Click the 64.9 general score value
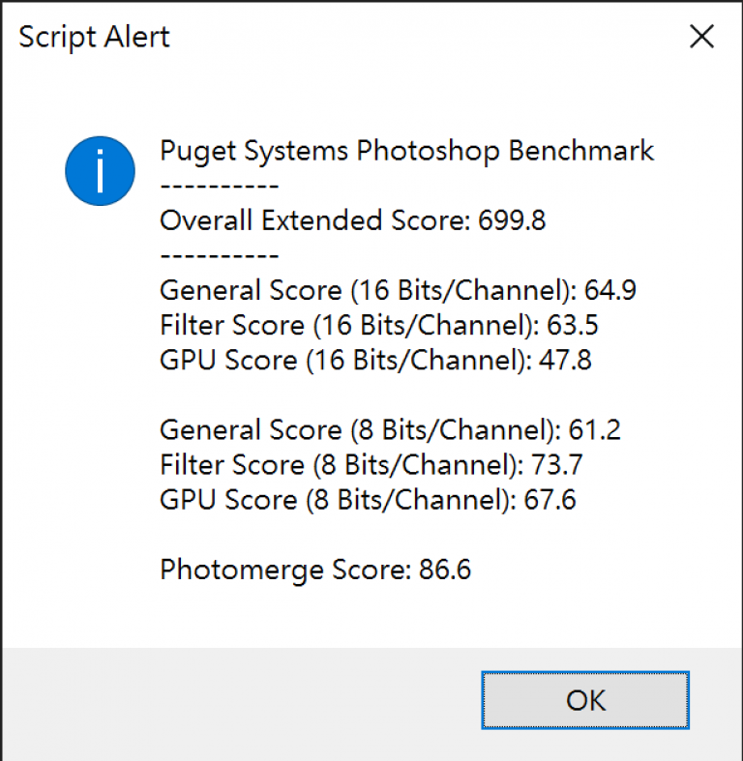 coord(609,290)
